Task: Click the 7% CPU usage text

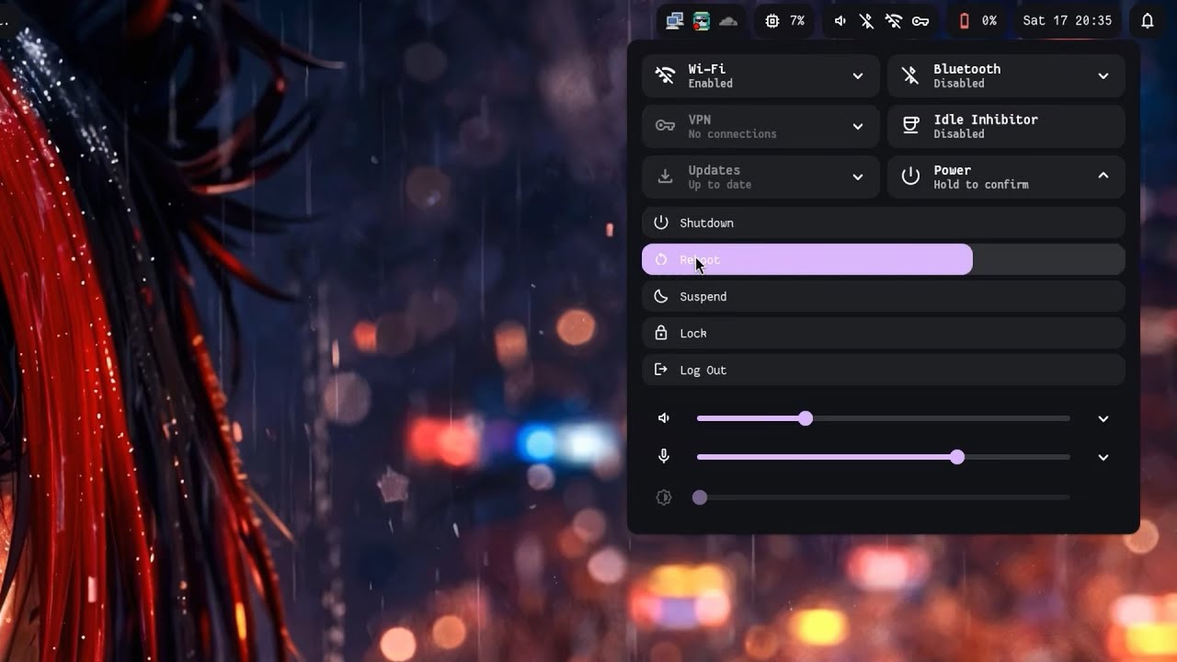Action: click(797, 21)
